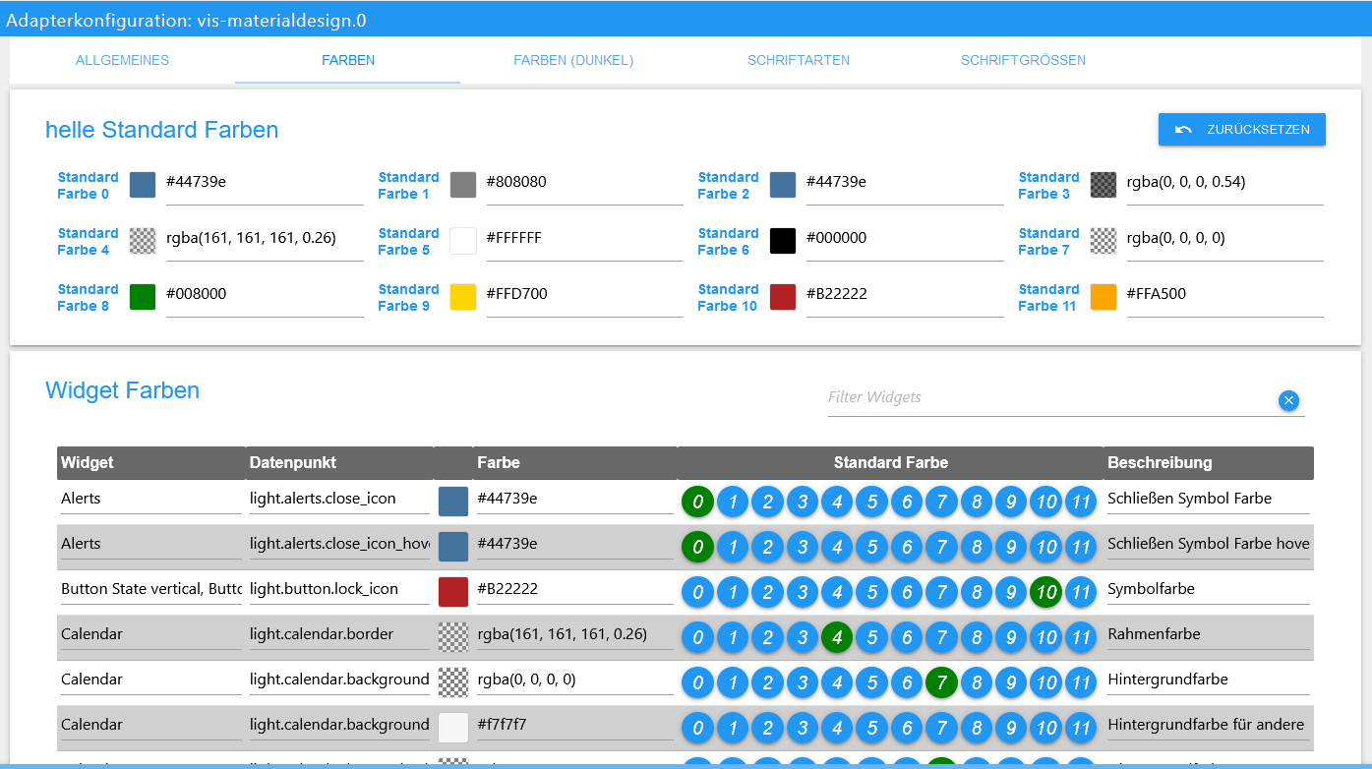Viewport: 1372px width, 769px height.
Task: Click the #f7f7f7 color field
Action: [575, 726]
